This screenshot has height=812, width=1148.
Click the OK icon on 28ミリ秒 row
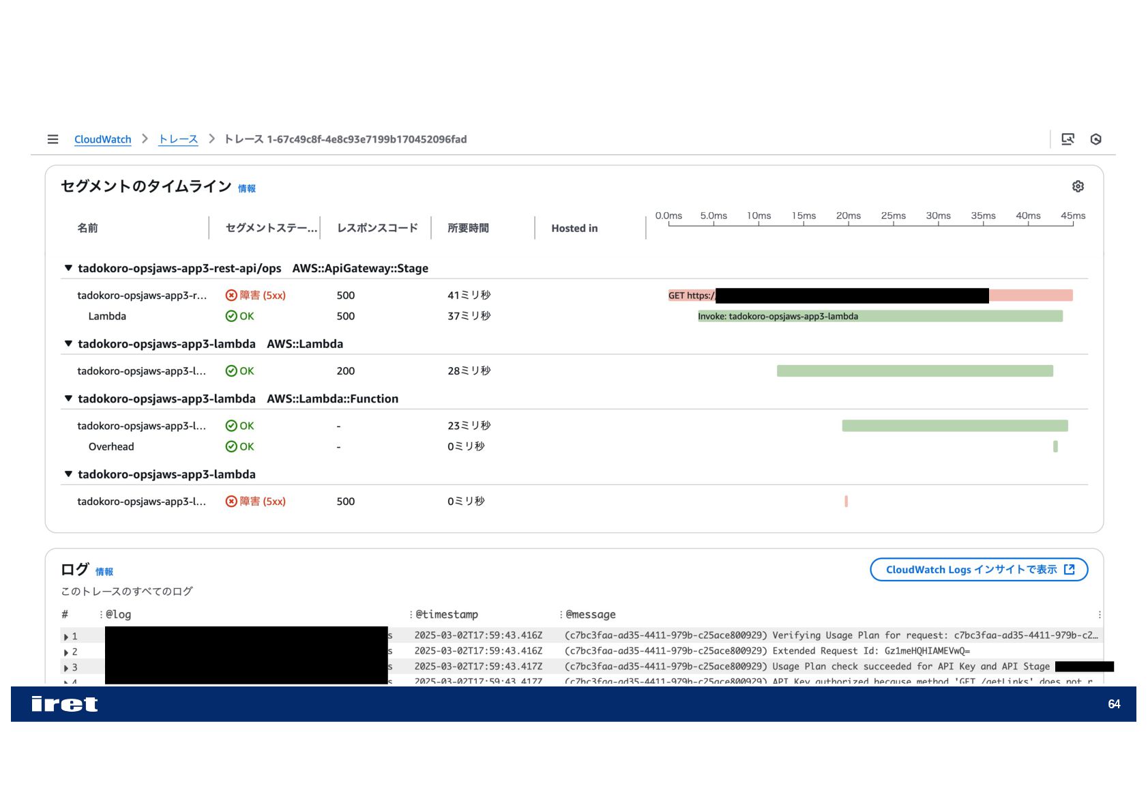point(231,371)
